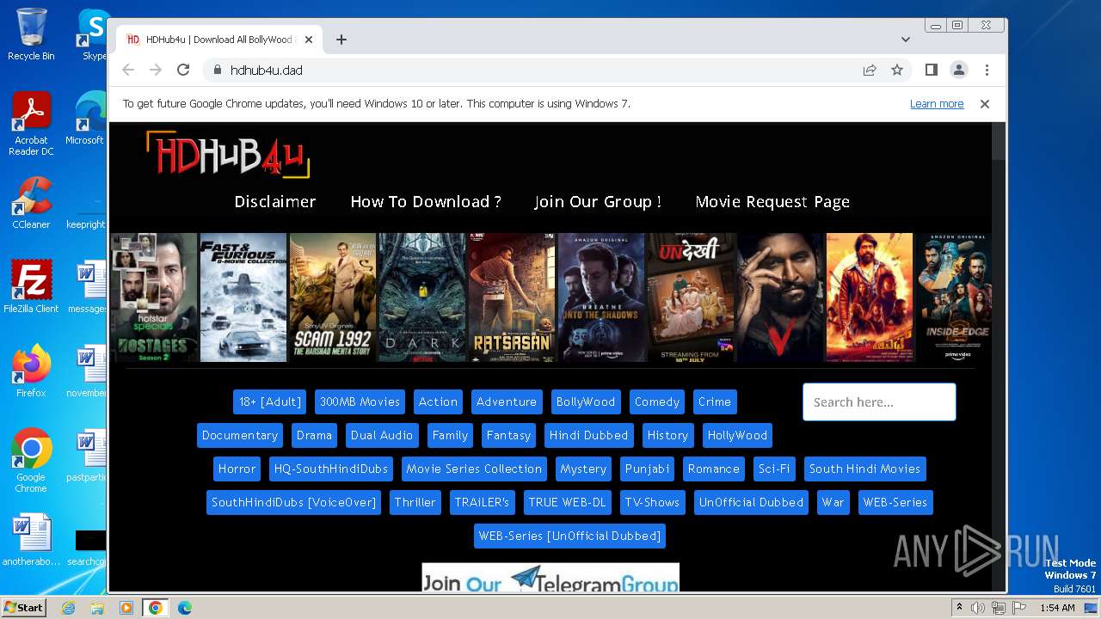Open Movie Request Page menu link

(772, 202)
